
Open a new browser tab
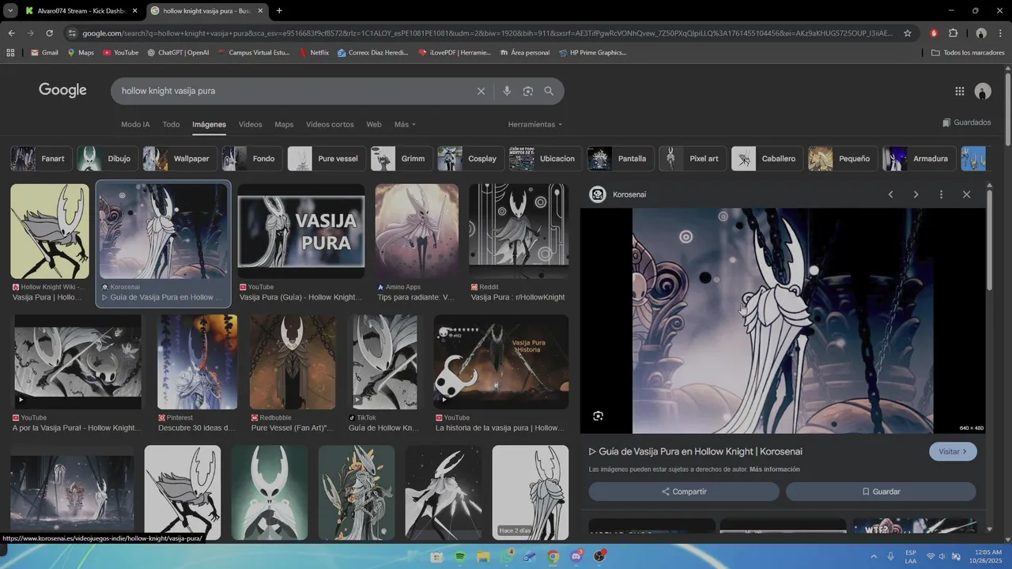(279, 11)
